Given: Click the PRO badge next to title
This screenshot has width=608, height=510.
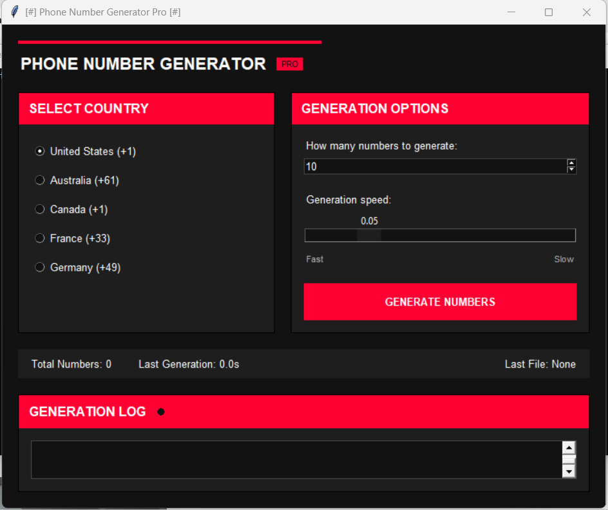Looking at the screenshot, I should [290, 64].
